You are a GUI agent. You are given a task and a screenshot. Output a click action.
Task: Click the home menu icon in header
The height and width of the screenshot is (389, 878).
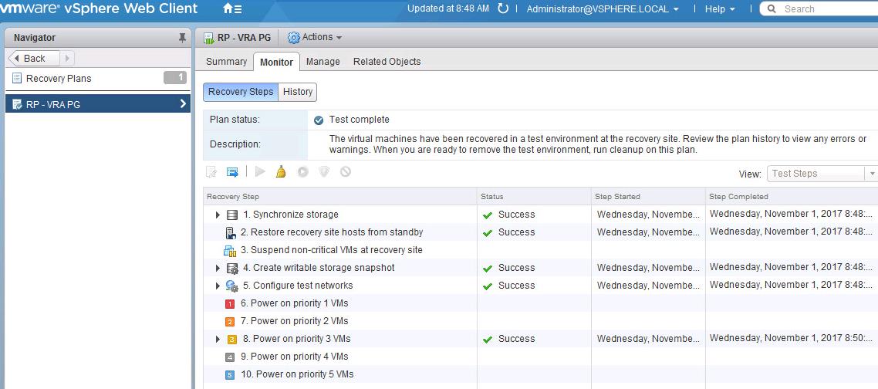click(x=231, y=9)
